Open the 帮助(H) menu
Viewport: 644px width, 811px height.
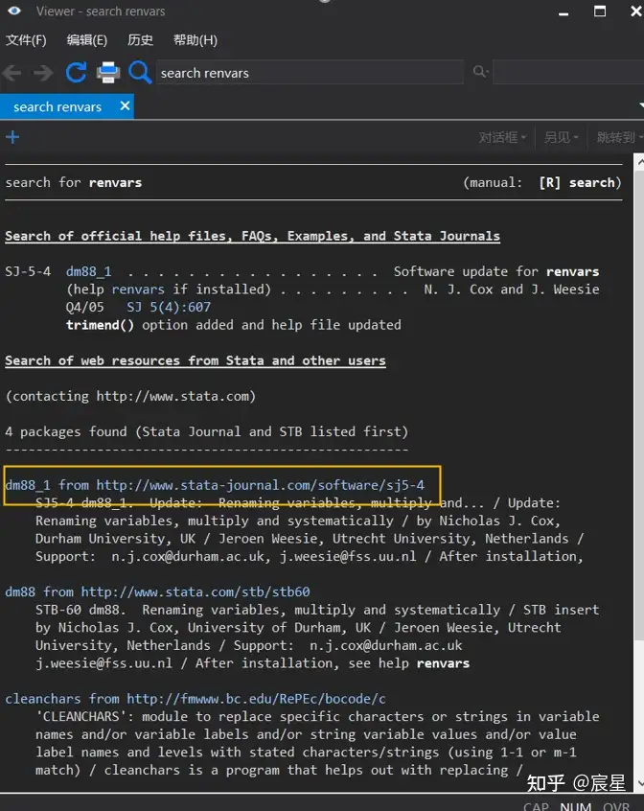click(x=195, y=40)
